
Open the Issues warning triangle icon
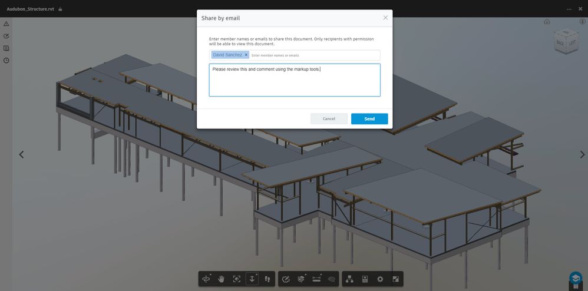tap(6, 24)
